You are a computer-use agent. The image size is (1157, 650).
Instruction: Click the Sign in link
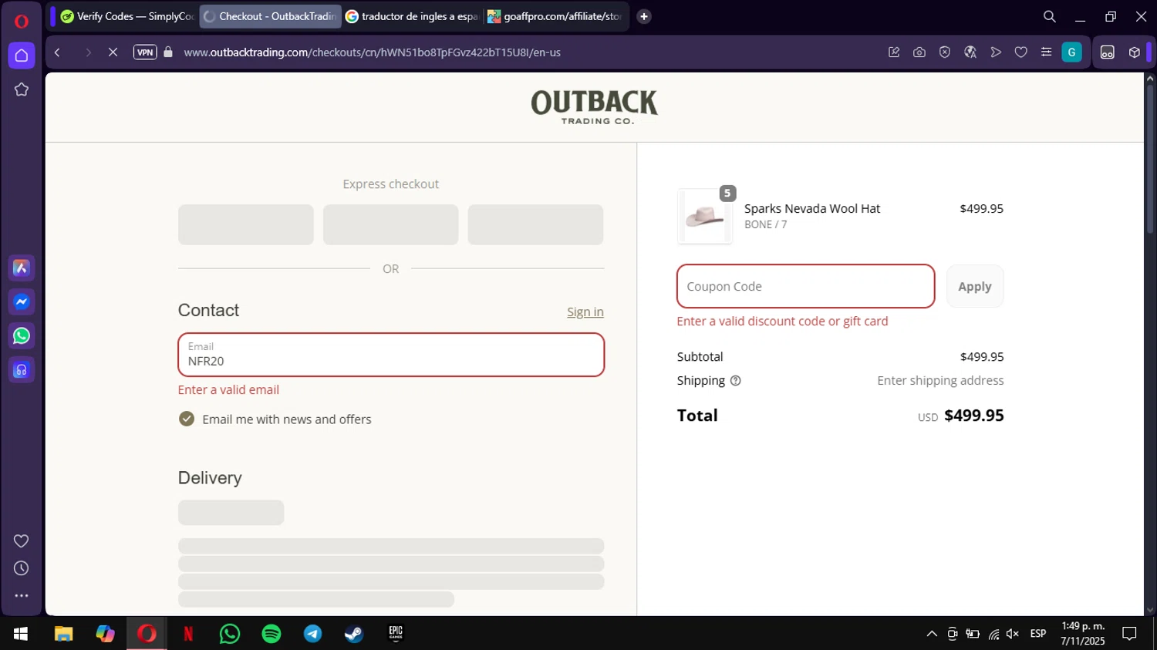[x=585, y=312]
